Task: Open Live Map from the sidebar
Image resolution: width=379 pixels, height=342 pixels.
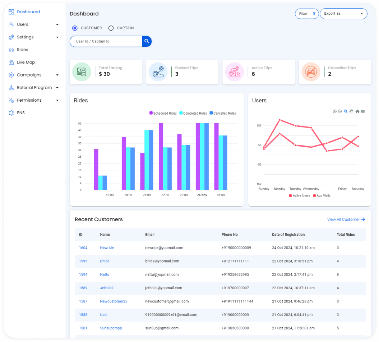Action: 26,63
